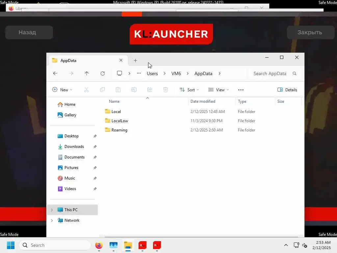Expand Network tree node
The image size is (337, 253).
52,220
